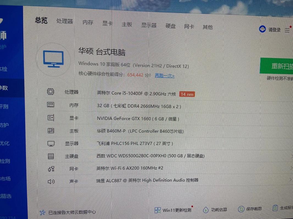Select the 瑞昱 ALC887 audio text
The height and width of the screenshot is (219, 293).
(x=147, y=180)
